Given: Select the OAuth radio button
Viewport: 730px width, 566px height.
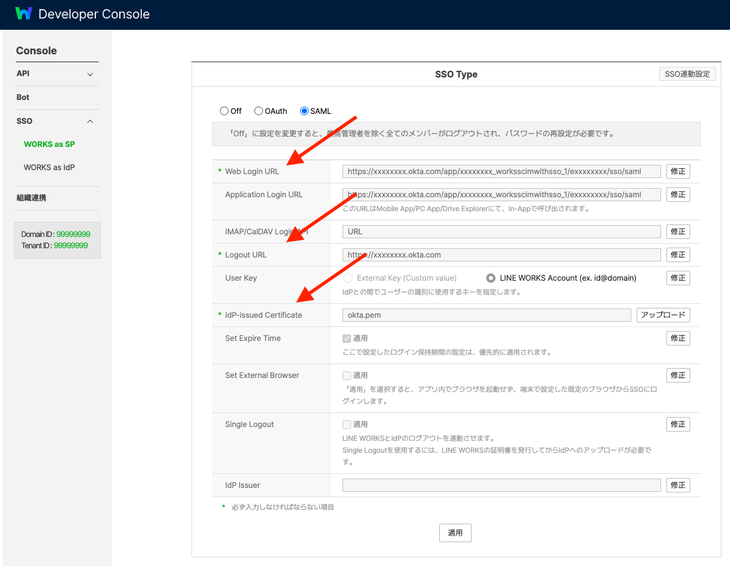Looking at the screenshot, I should pos(258,111).
